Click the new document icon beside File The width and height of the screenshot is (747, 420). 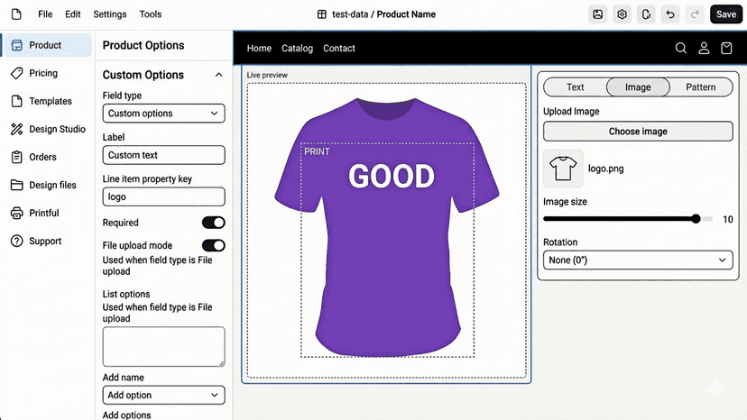[16, 14]
